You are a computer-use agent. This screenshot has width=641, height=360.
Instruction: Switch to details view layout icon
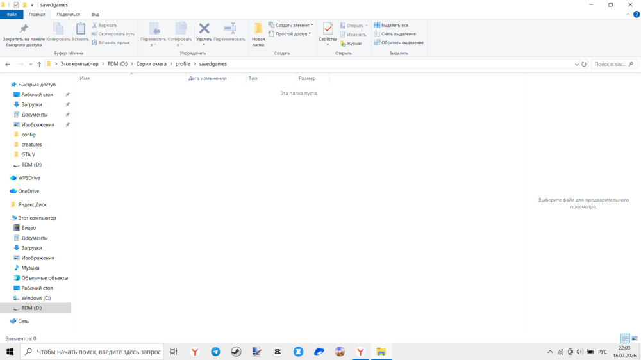coord(625,338)
